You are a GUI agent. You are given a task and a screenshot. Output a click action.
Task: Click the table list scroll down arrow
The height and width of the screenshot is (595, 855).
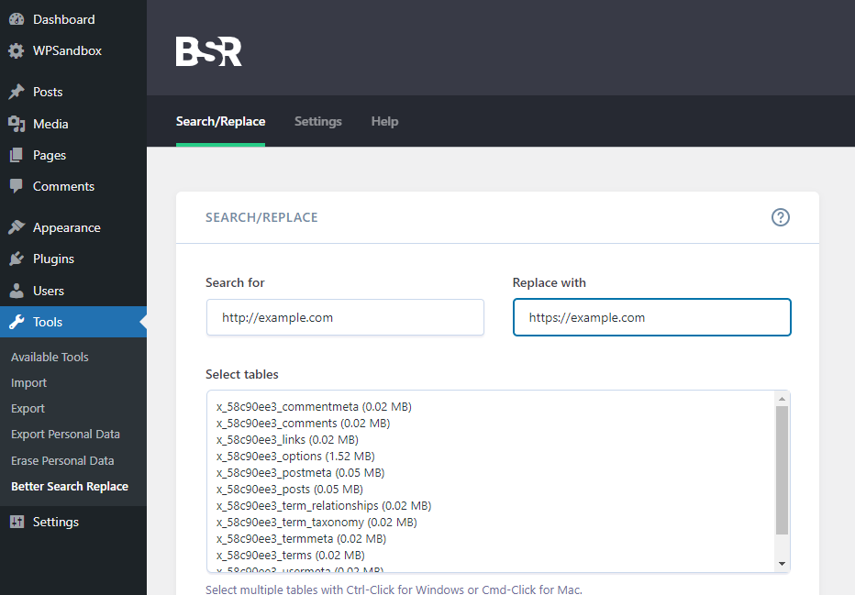point(782,564)
